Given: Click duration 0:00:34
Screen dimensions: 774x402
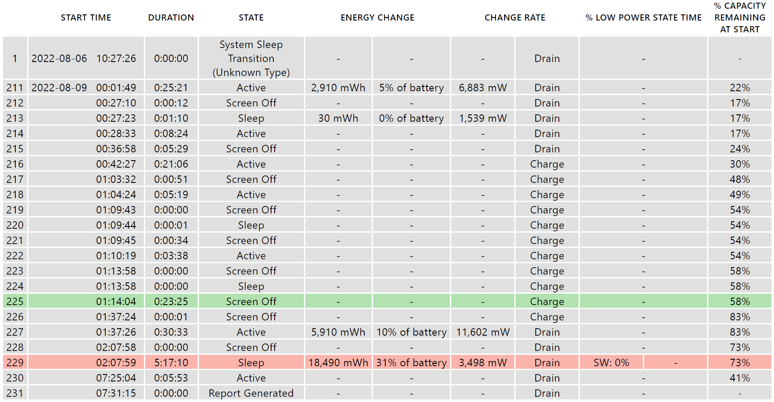Looking at the screenshot, I should (x=171, y=240).
